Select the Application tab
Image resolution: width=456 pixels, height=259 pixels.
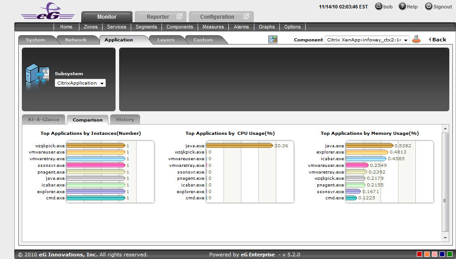point(119,40)
